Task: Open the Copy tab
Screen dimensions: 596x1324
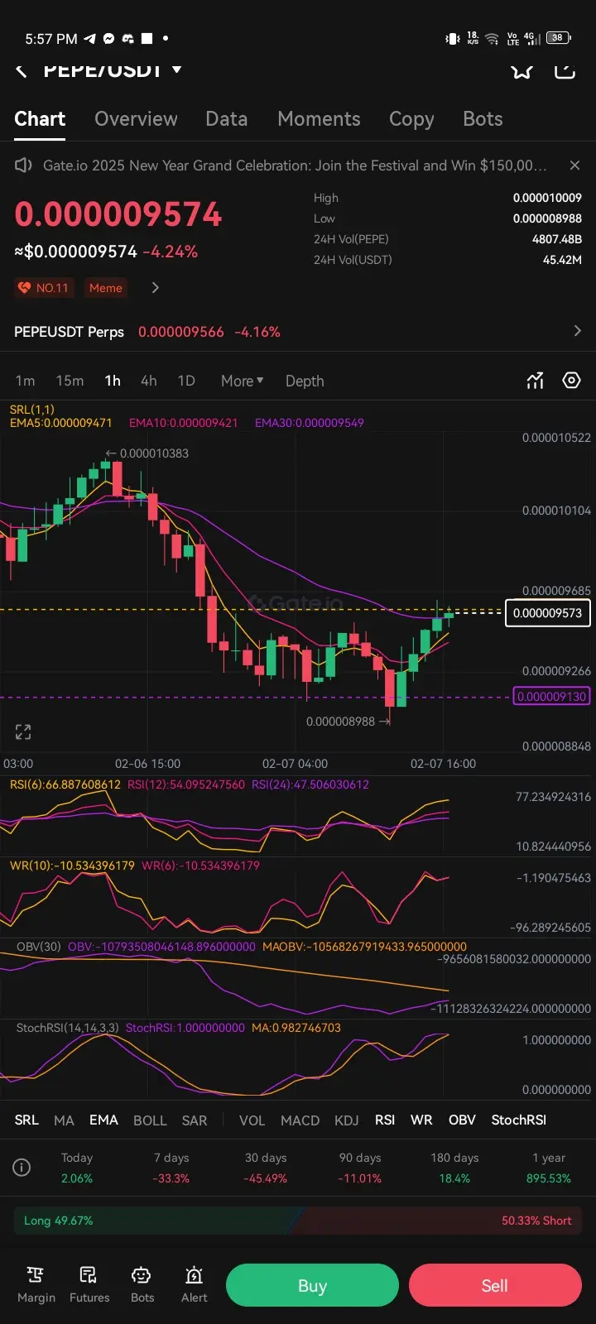Action: (411, 119)
